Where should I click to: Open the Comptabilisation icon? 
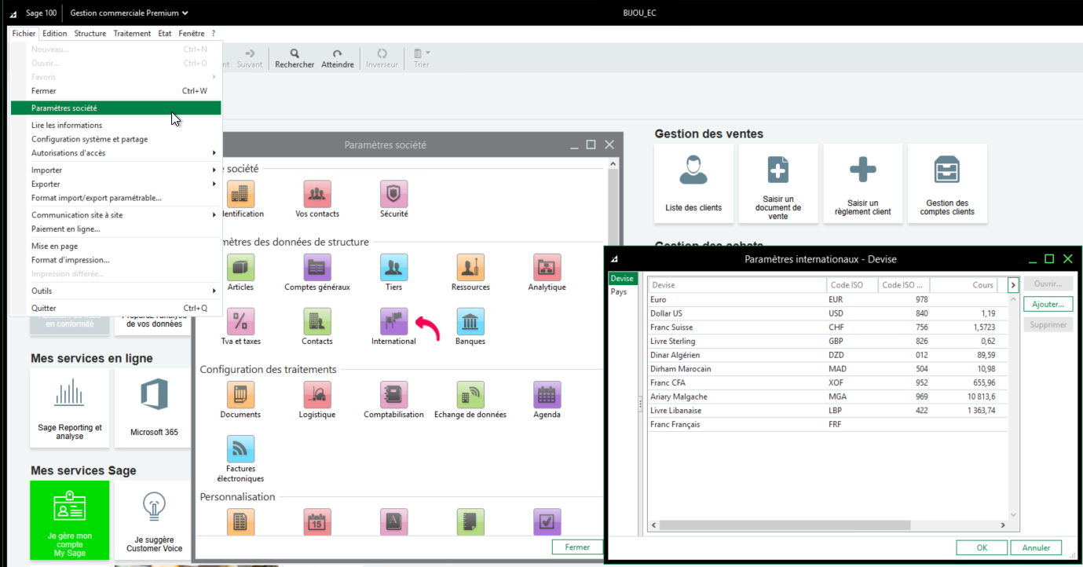point(393,395)
